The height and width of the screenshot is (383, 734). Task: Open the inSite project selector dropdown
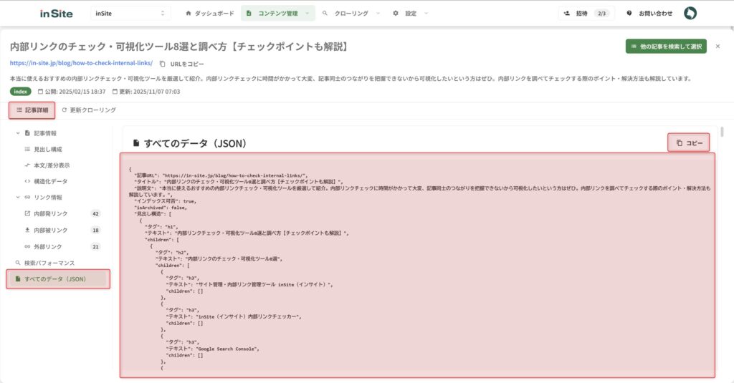point(130,14)
